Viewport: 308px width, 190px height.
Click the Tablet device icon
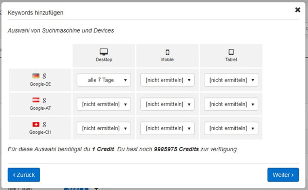coord(231,52)
